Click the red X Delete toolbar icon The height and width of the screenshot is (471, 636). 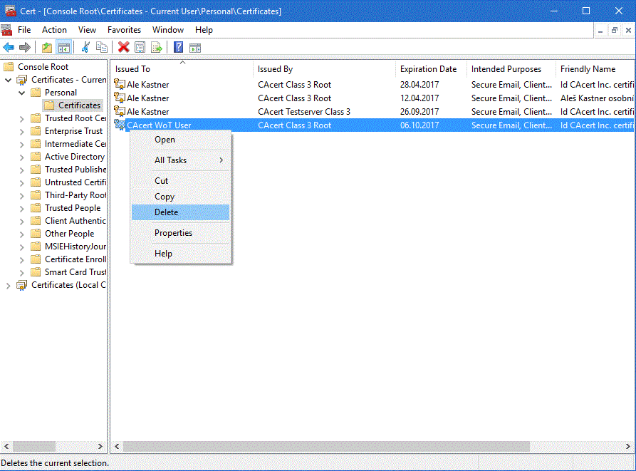123,48
